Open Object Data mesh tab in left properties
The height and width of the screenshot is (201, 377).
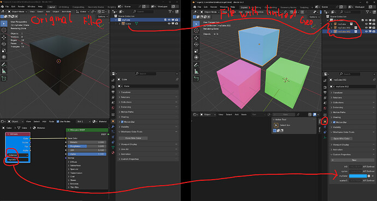[113, 147]
